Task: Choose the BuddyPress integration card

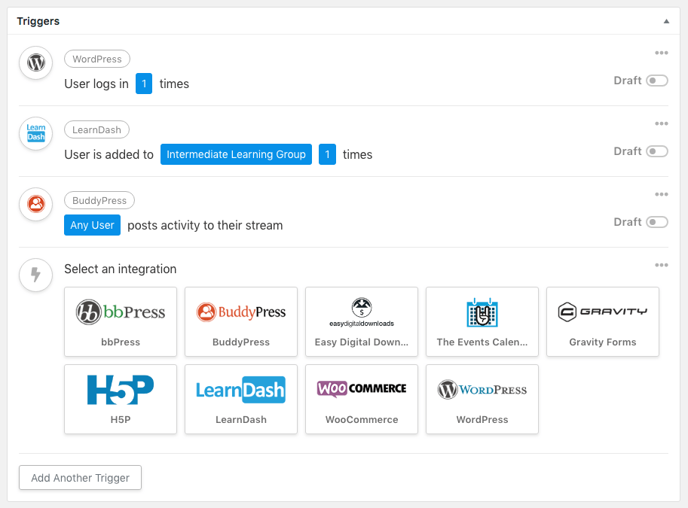Action: (241, 321)
